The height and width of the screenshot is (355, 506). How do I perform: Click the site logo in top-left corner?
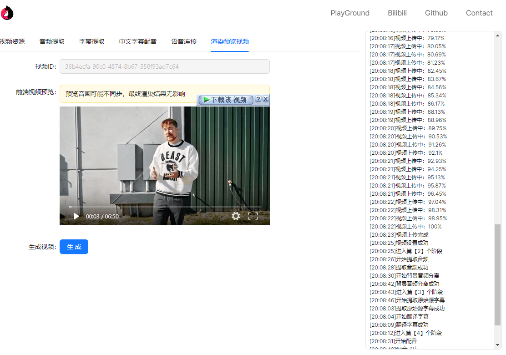(x=7, y=13)
